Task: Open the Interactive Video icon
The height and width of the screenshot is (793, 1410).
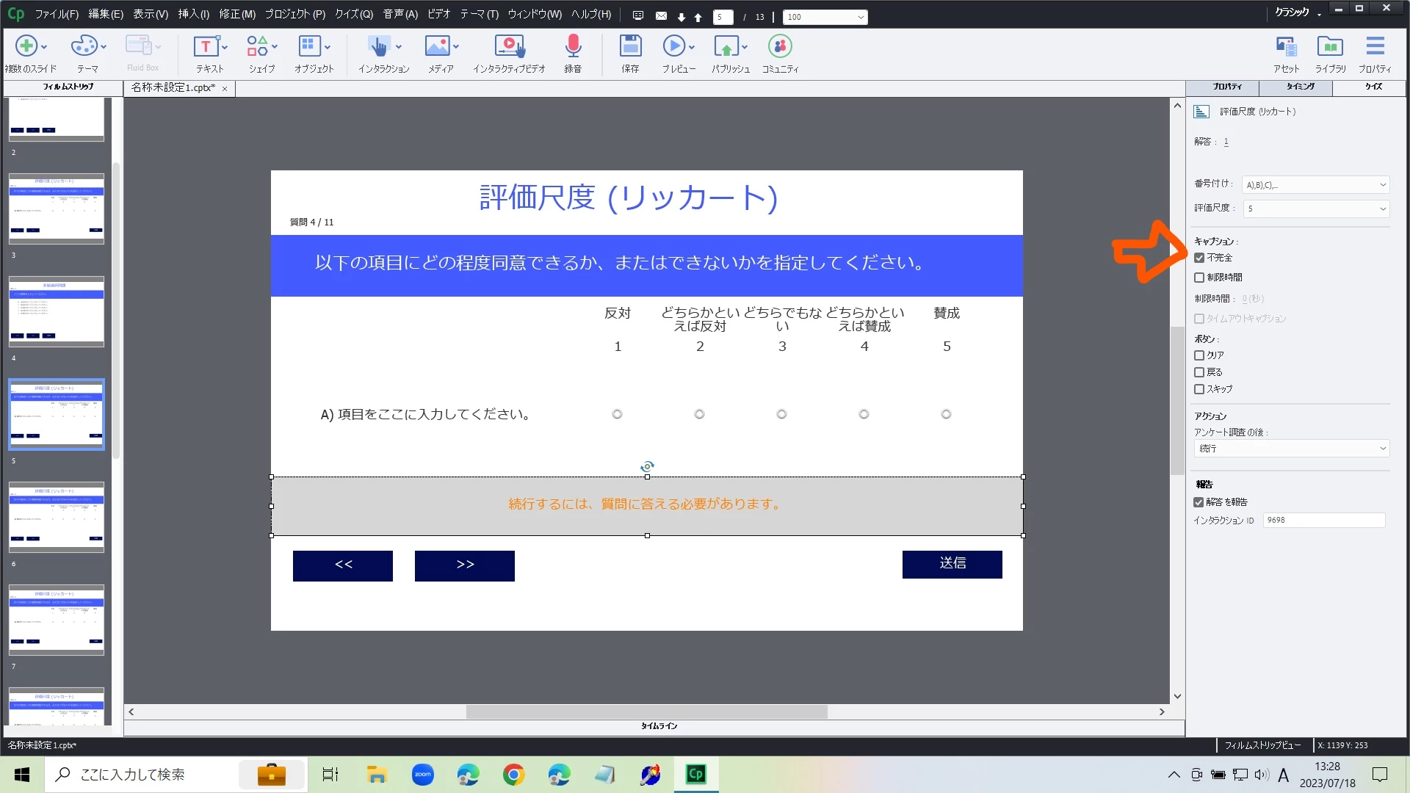Action: point(509,47)
